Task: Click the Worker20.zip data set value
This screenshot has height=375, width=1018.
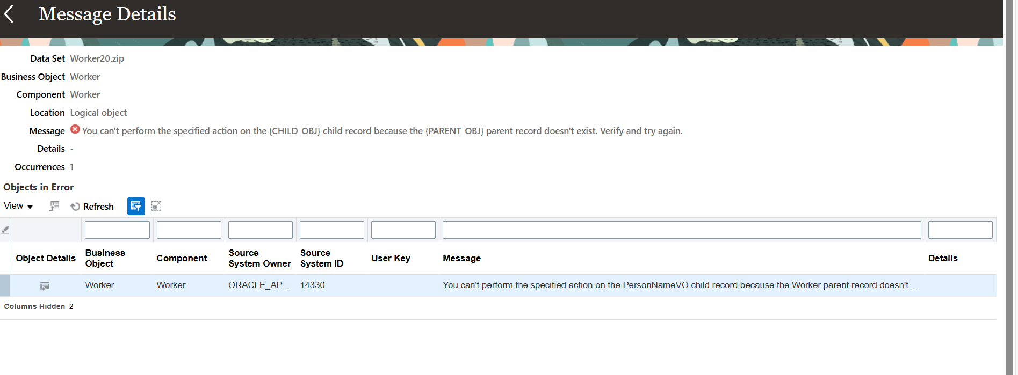Action: 97,58
